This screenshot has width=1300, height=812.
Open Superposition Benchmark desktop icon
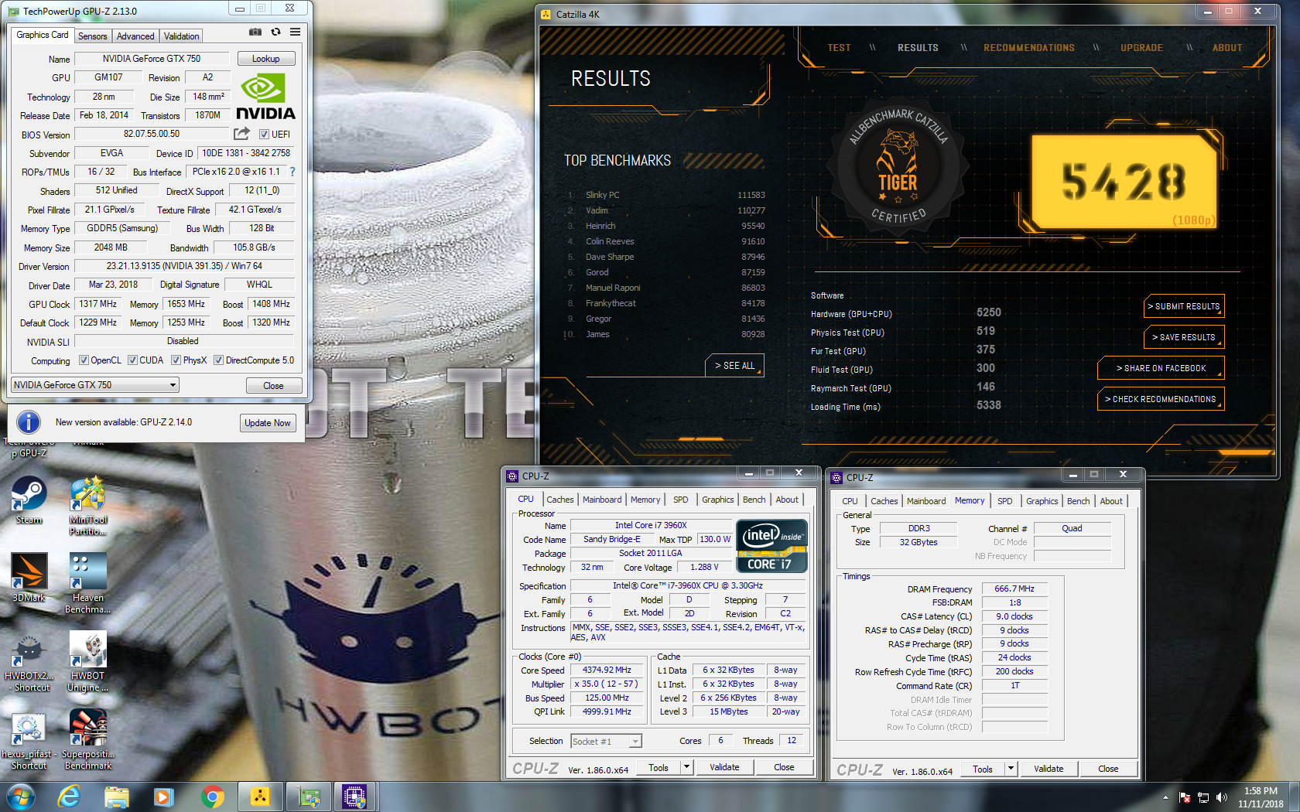click(x=88, y=741)
